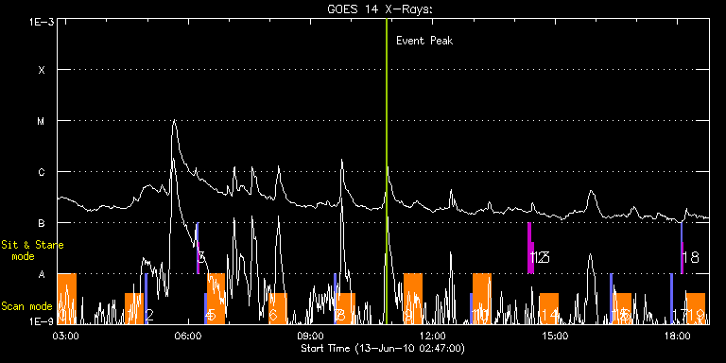
Task: Select the blue bar labeled 2
Action: pyautogui.click(x=146, y=299)
